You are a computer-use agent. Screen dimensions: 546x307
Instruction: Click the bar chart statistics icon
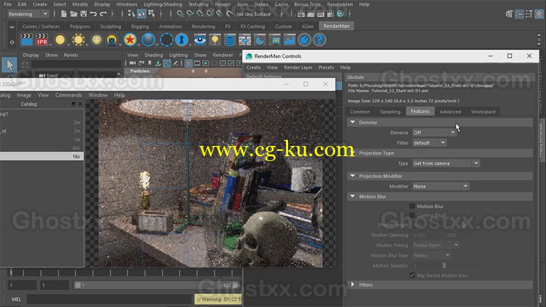click(x=289, y=40)
